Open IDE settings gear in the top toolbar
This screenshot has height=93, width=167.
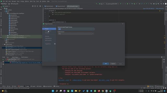[164, 4]
